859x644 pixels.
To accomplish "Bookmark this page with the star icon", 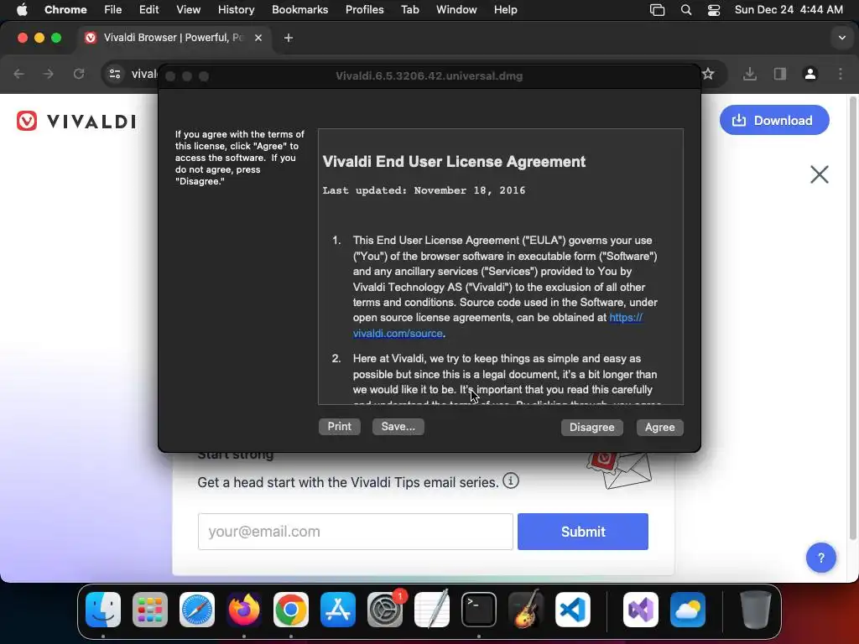I will tap(708, 74).
